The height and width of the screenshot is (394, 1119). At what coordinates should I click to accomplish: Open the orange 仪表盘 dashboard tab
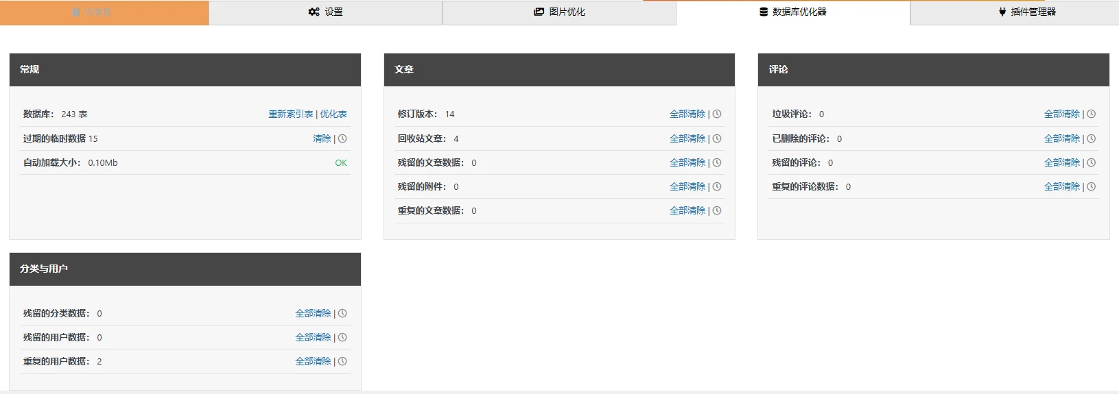tap(104, 12)
